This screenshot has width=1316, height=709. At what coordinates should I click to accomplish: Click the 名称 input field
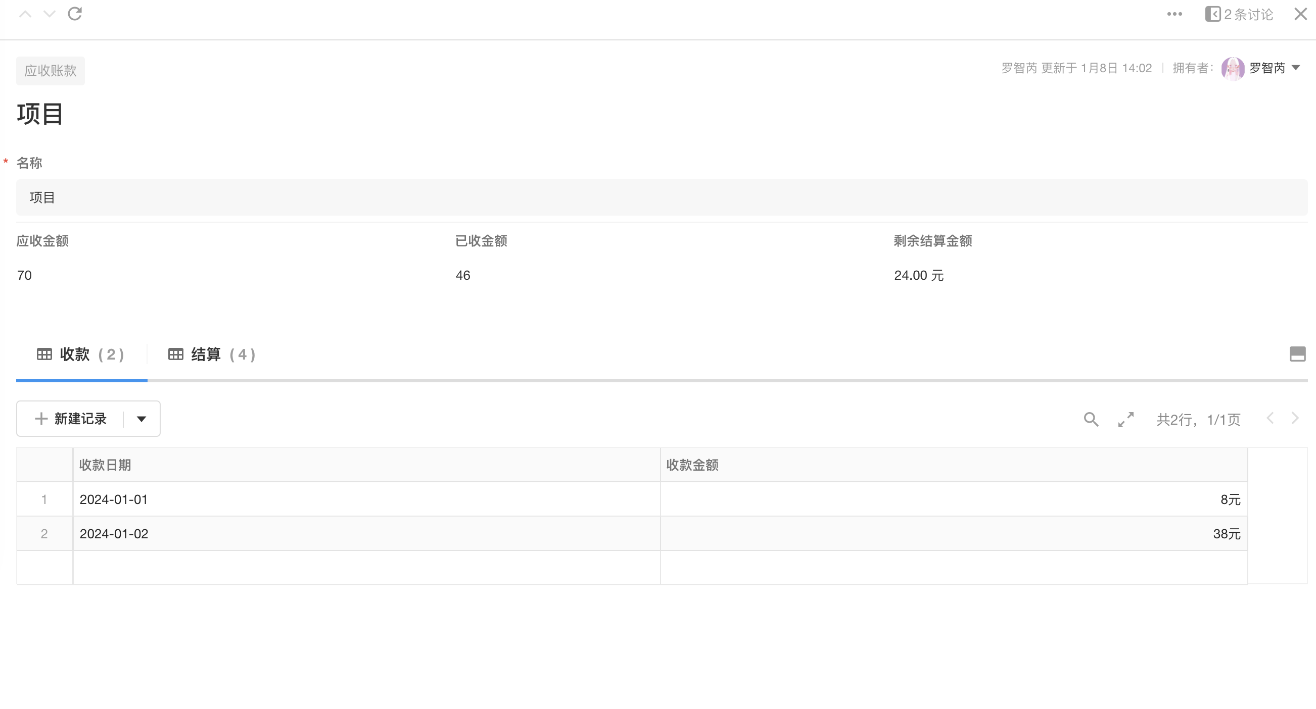point(661,197)
